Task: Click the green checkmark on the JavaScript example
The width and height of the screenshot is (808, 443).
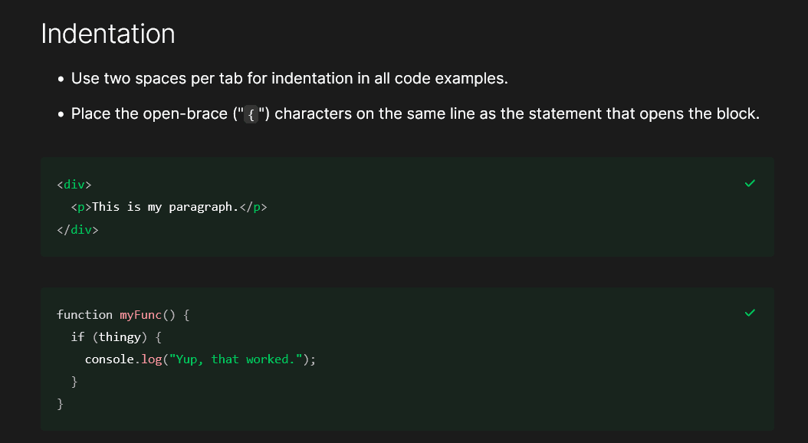Action: [750, 313]
